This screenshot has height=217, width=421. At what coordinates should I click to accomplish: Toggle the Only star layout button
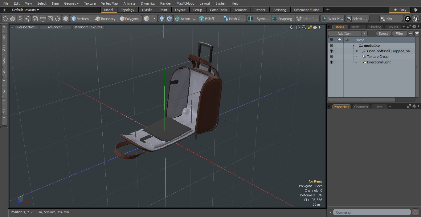[400, 10]
